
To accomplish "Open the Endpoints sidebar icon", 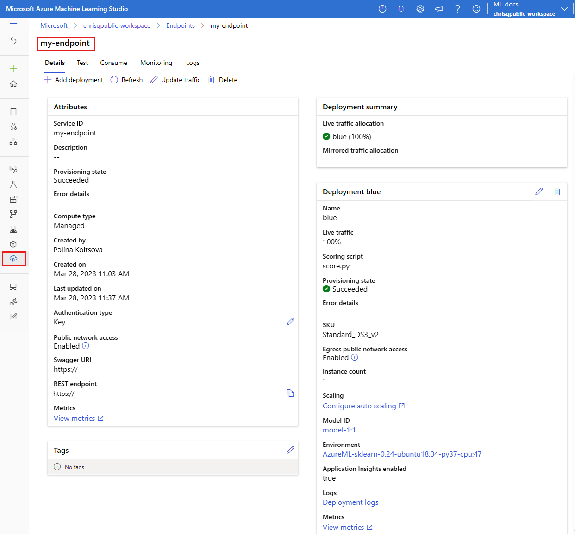I will pyautogui.click(x=13, y=259).
